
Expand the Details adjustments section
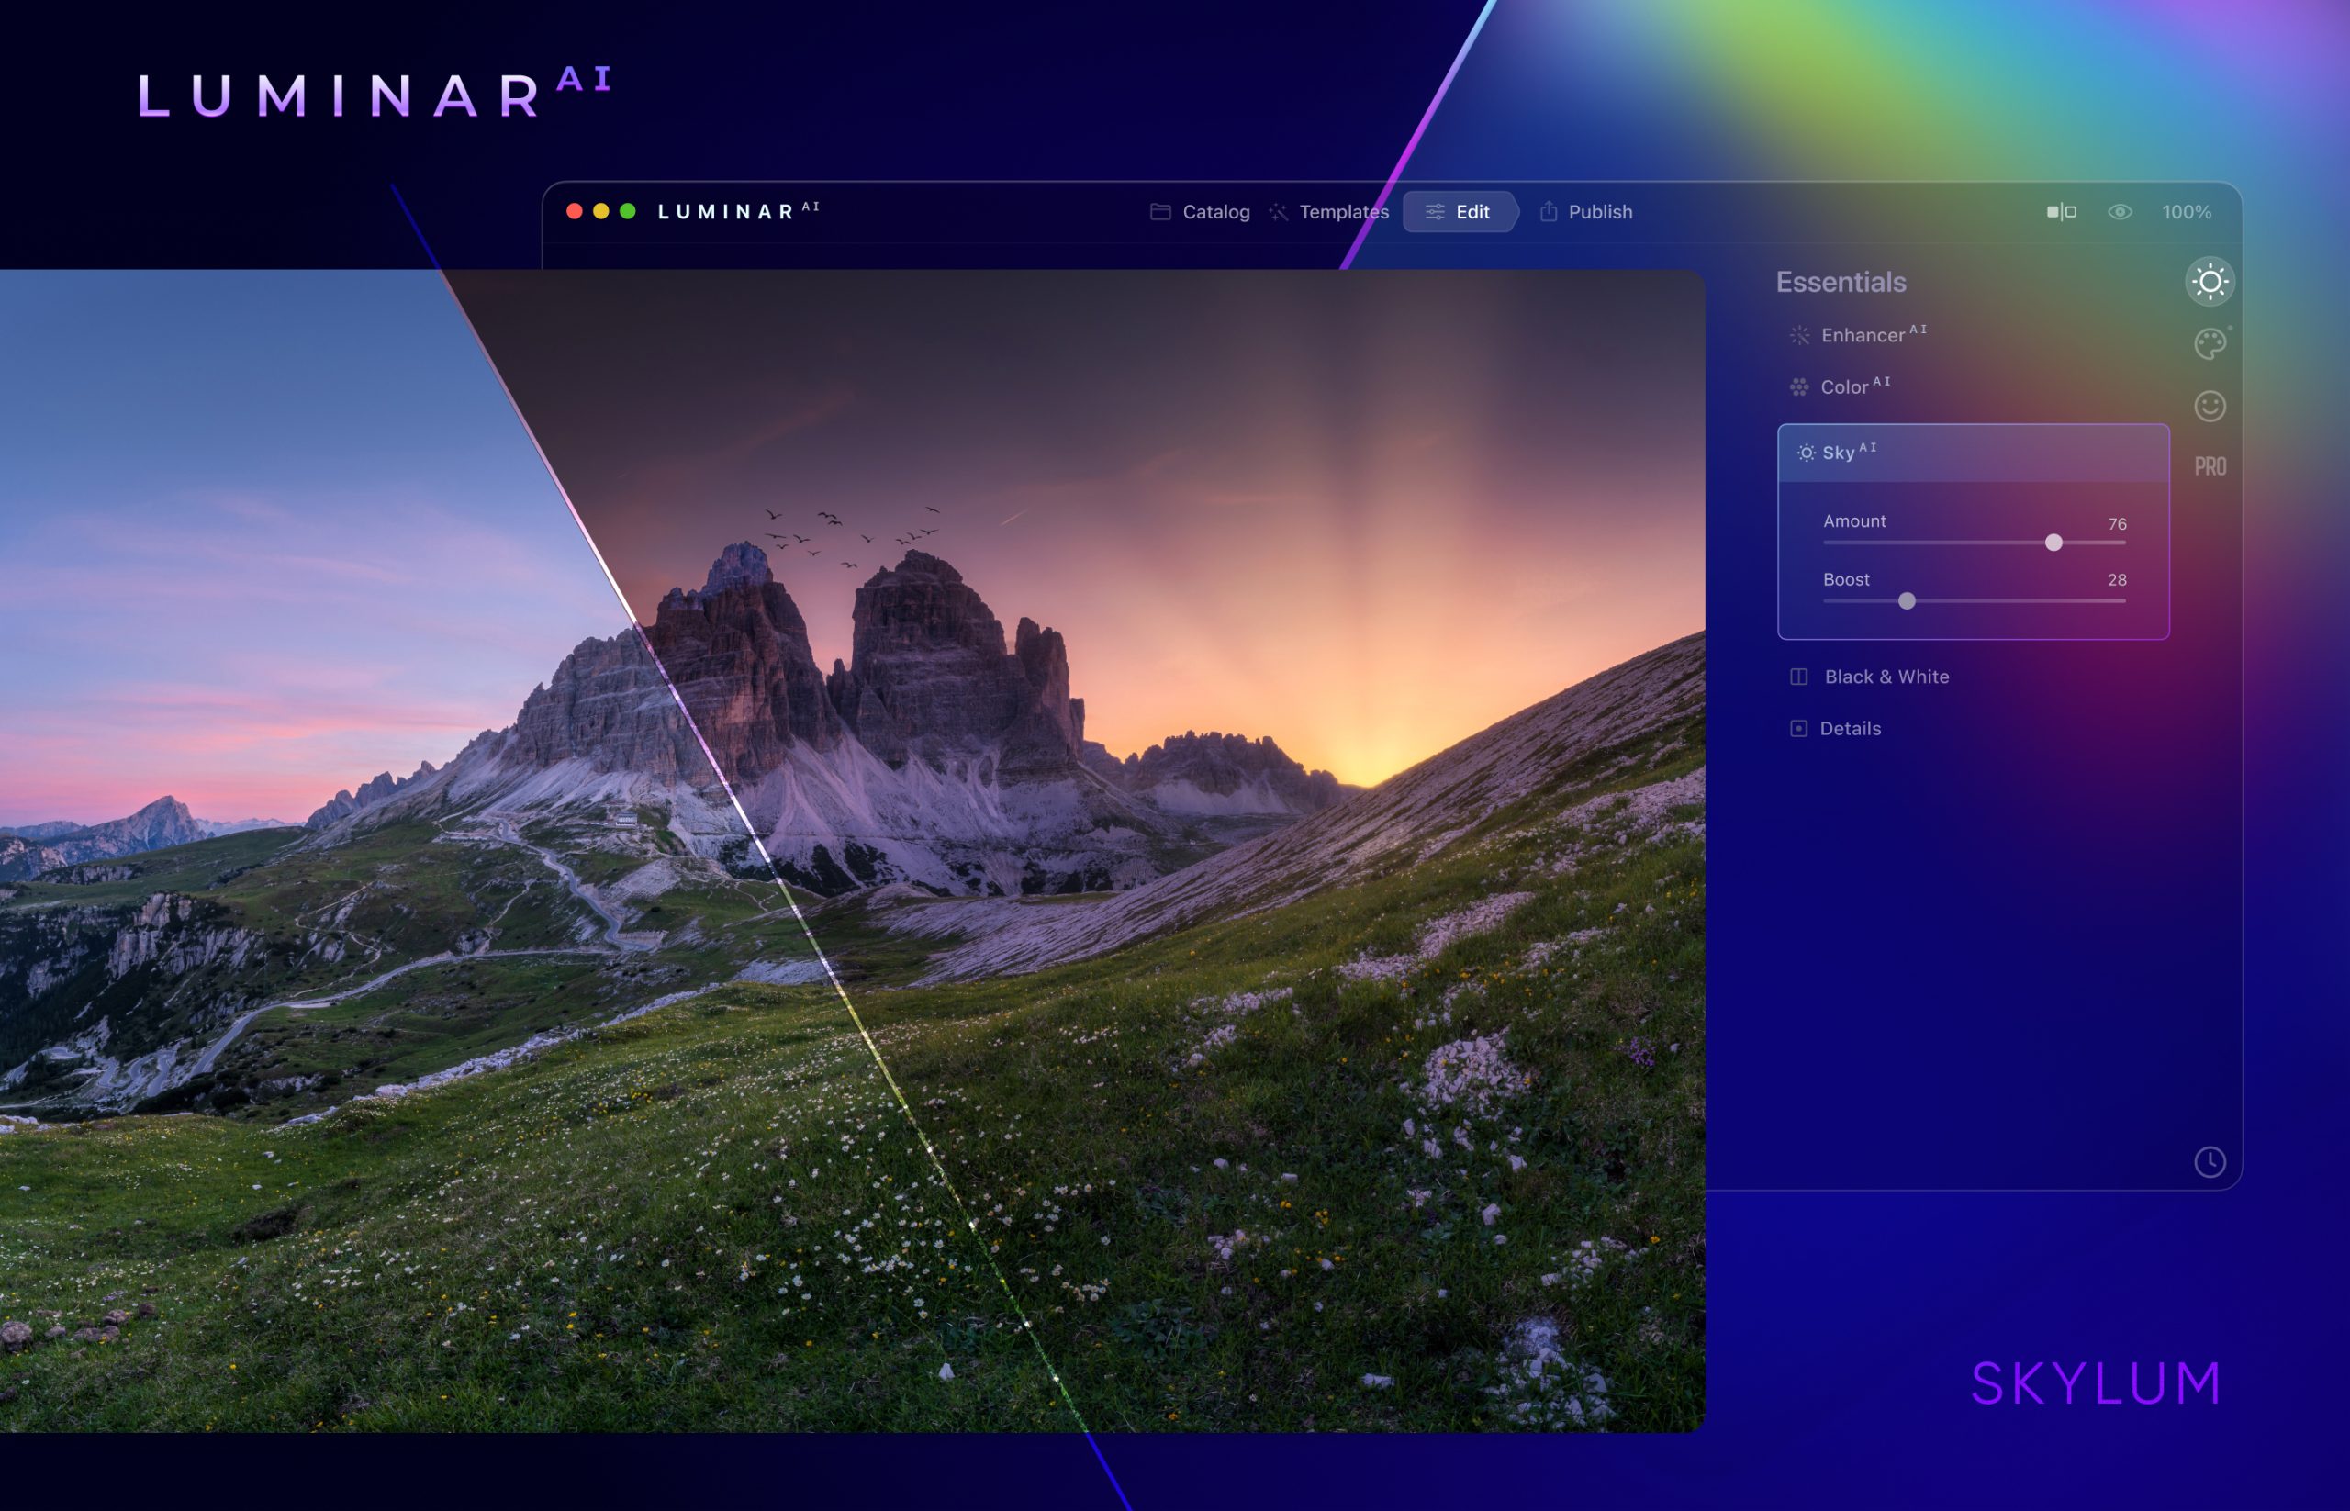coord(1850,728)
